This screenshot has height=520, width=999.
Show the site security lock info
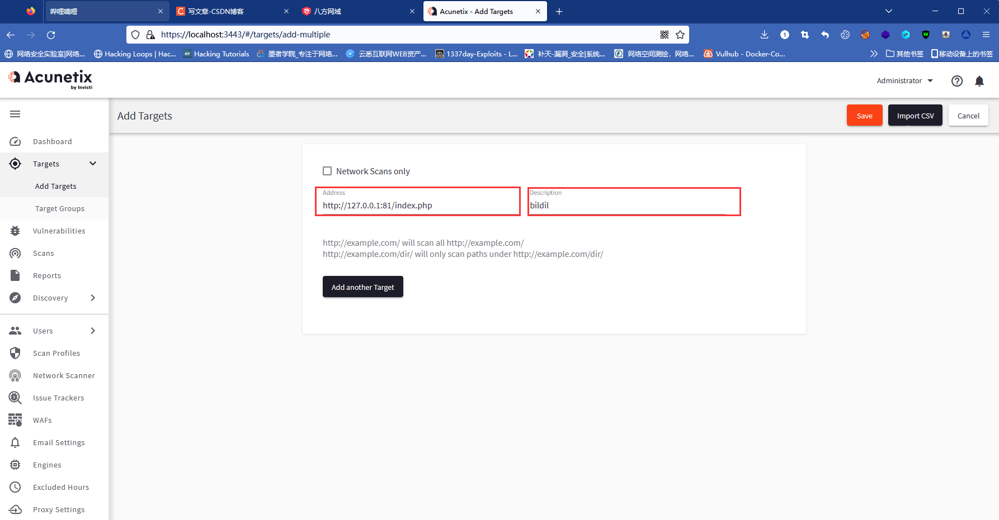150,35
